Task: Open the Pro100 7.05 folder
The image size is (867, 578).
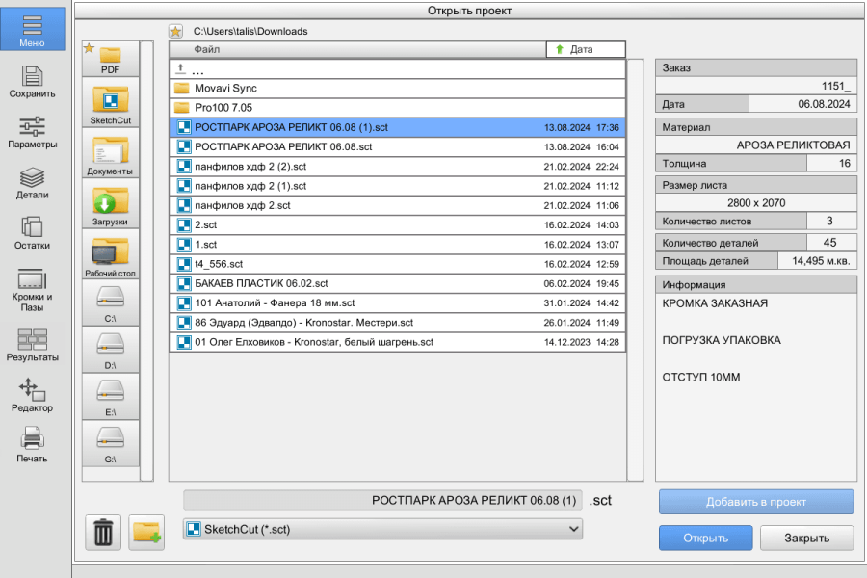Action: point(398,108)
